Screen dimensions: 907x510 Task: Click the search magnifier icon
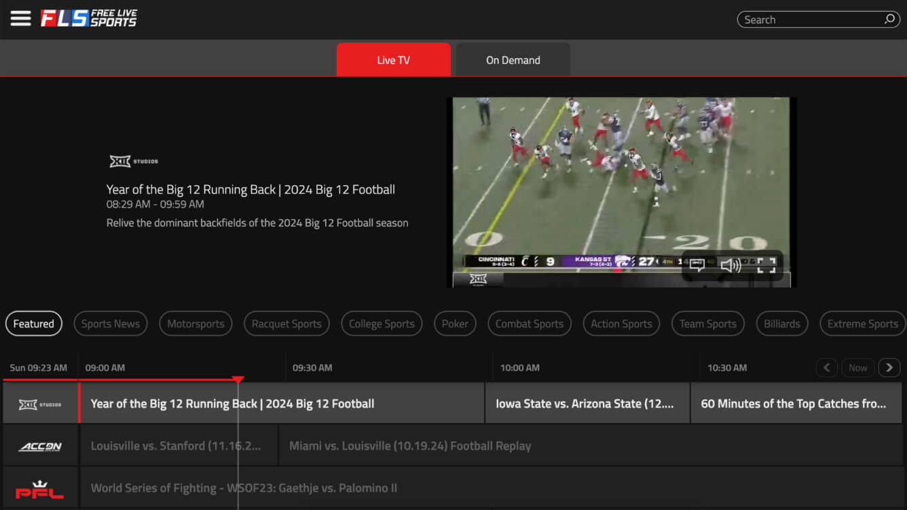point(889,20)
